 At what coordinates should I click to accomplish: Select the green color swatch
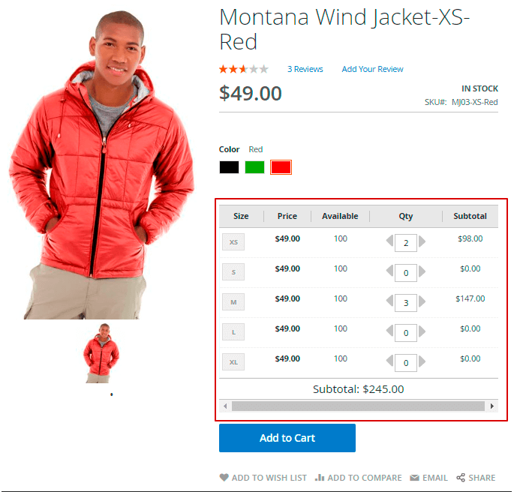click(254, 167)
